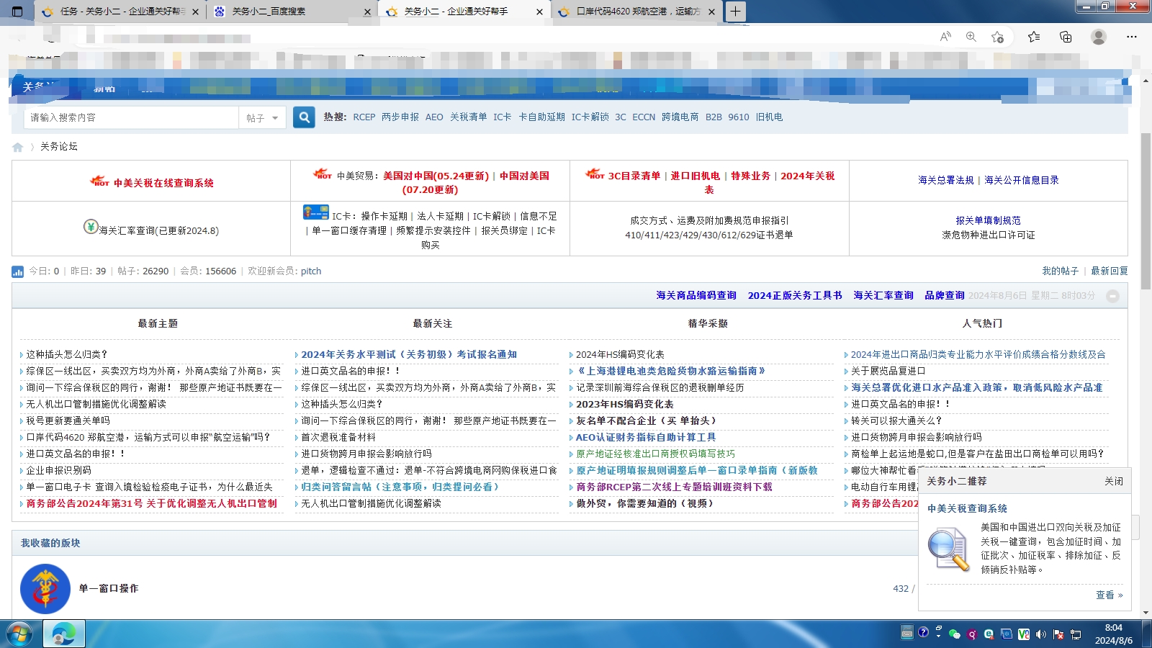Open the 海关公开信息目录 link
This screenshot has height=648, width=1152.
[x=1022, y=180]
